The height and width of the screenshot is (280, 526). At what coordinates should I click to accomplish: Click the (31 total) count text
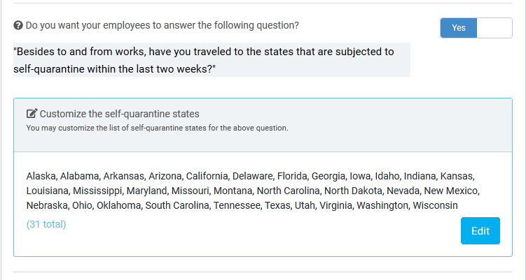click(46, 224)
